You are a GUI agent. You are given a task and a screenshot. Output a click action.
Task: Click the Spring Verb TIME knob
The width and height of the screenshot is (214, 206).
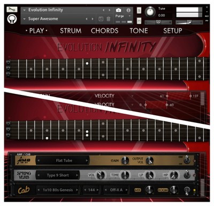(125, 175)
